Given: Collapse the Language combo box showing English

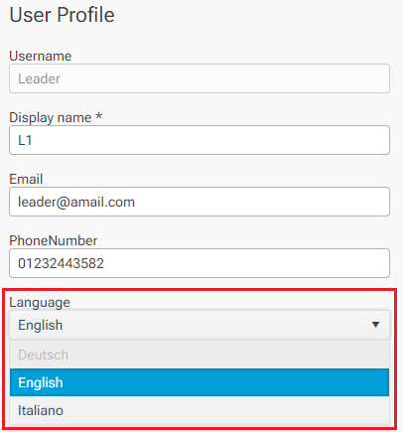Looking at the screenshot, I should 200,325.
